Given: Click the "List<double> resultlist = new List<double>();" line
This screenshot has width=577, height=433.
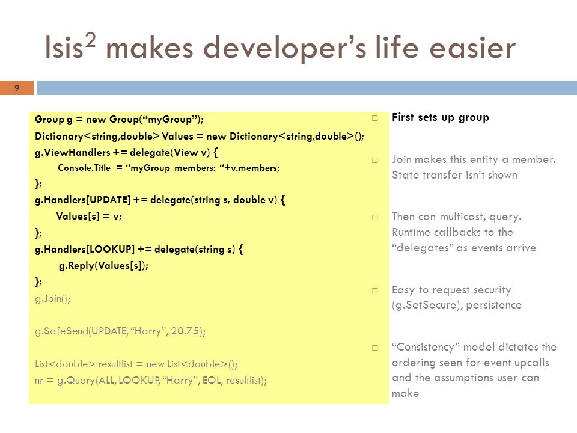Looking at the screenshot, I should 136,364.
